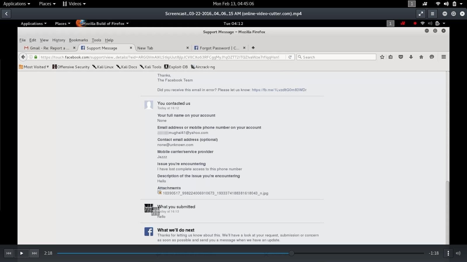467x262 pixels.
Task: Click the URL address bar
Action: click(x=159, y=57)
